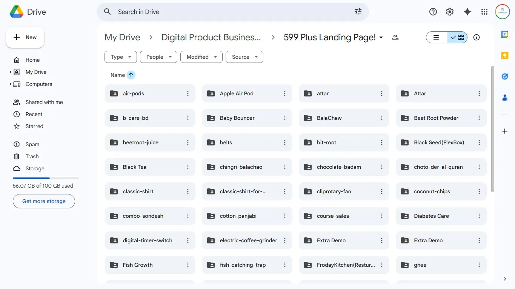515x289 pixels.
Task: Click the Search in Drive field
Action: coord(226,12)
